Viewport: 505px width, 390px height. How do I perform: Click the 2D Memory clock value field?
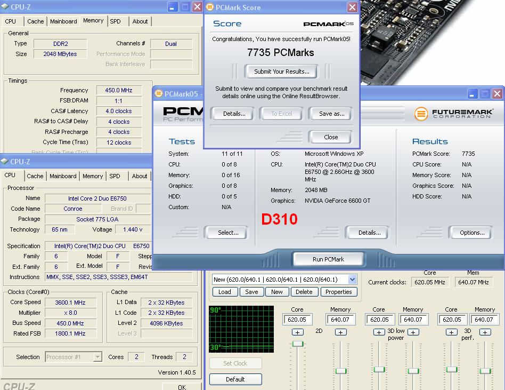click(x=340, y=320)
